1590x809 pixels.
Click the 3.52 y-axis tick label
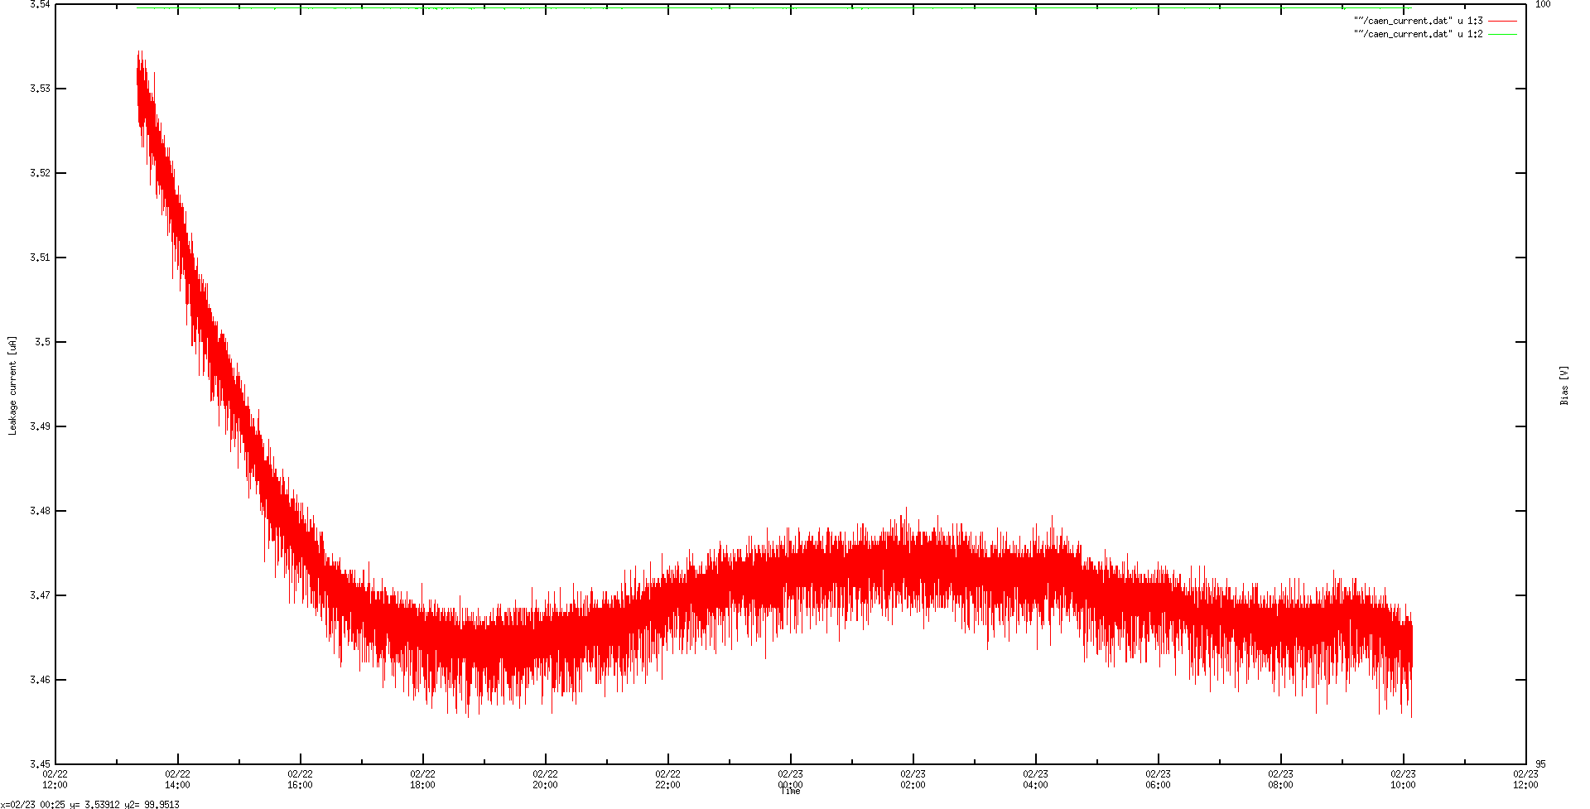pos(40,173)
